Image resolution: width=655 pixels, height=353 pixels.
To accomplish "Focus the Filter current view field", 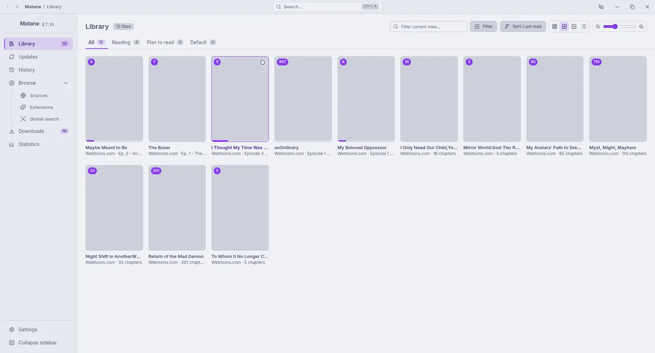I will 428,27.
